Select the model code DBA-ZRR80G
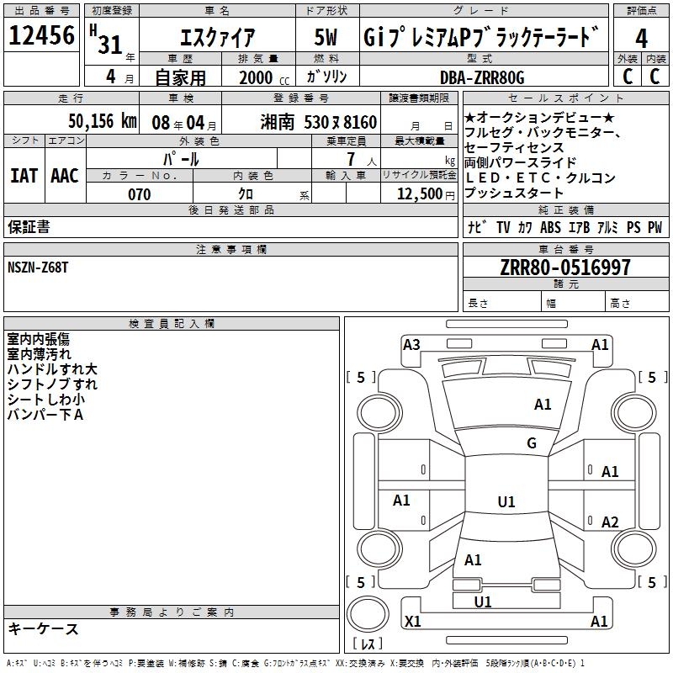Viewport: 673px width, 673px height. click(x=481, y=77)
